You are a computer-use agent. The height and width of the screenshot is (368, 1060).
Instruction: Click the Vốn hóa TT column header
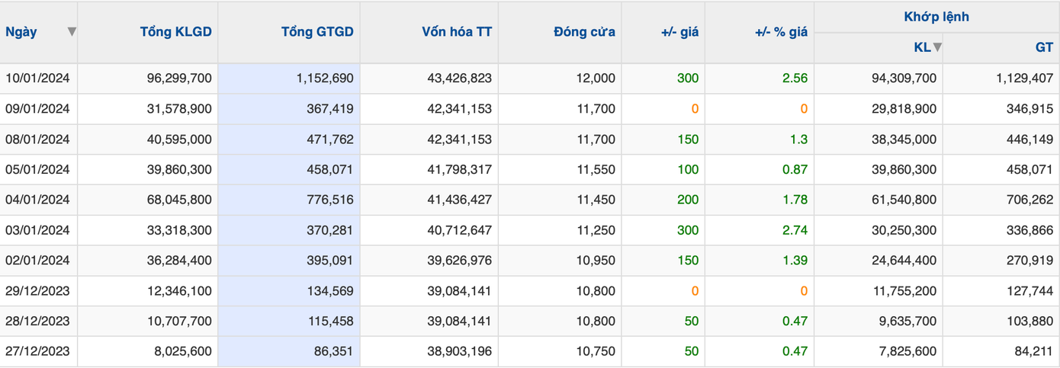click(456, 32)
